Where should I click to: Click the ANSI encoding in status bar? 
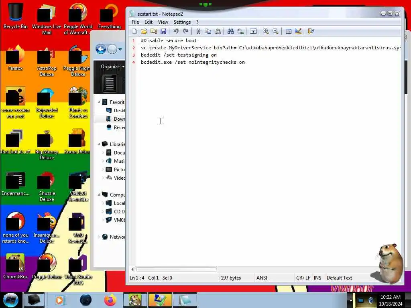(262, 278)
